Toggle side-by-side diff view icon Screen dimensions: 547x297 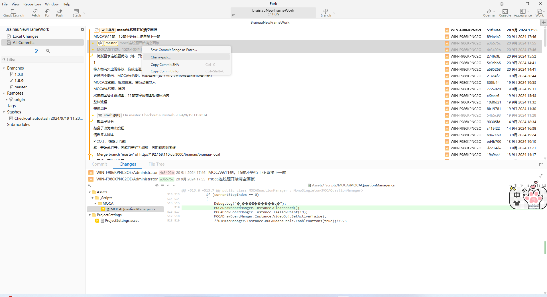point(544,185)
